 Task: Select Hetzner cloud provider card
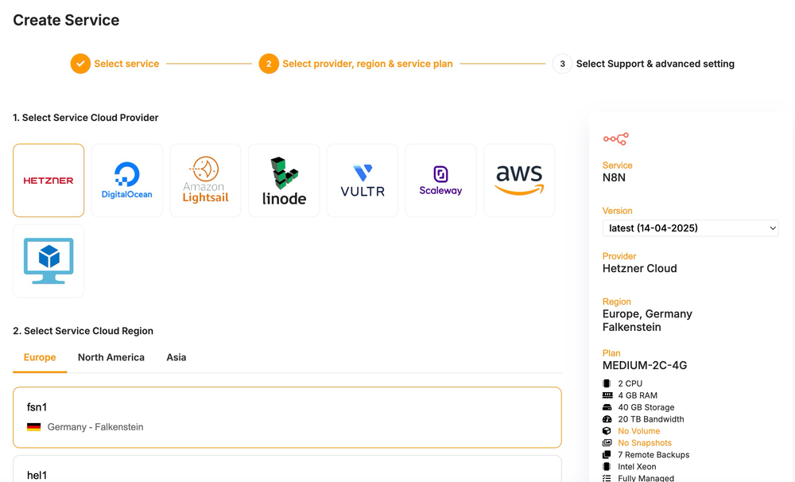pos(48,181)
